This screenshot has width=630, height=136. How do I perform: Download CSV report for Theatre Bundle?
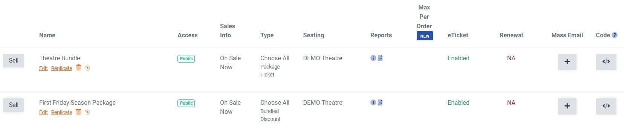click(380, 58)
